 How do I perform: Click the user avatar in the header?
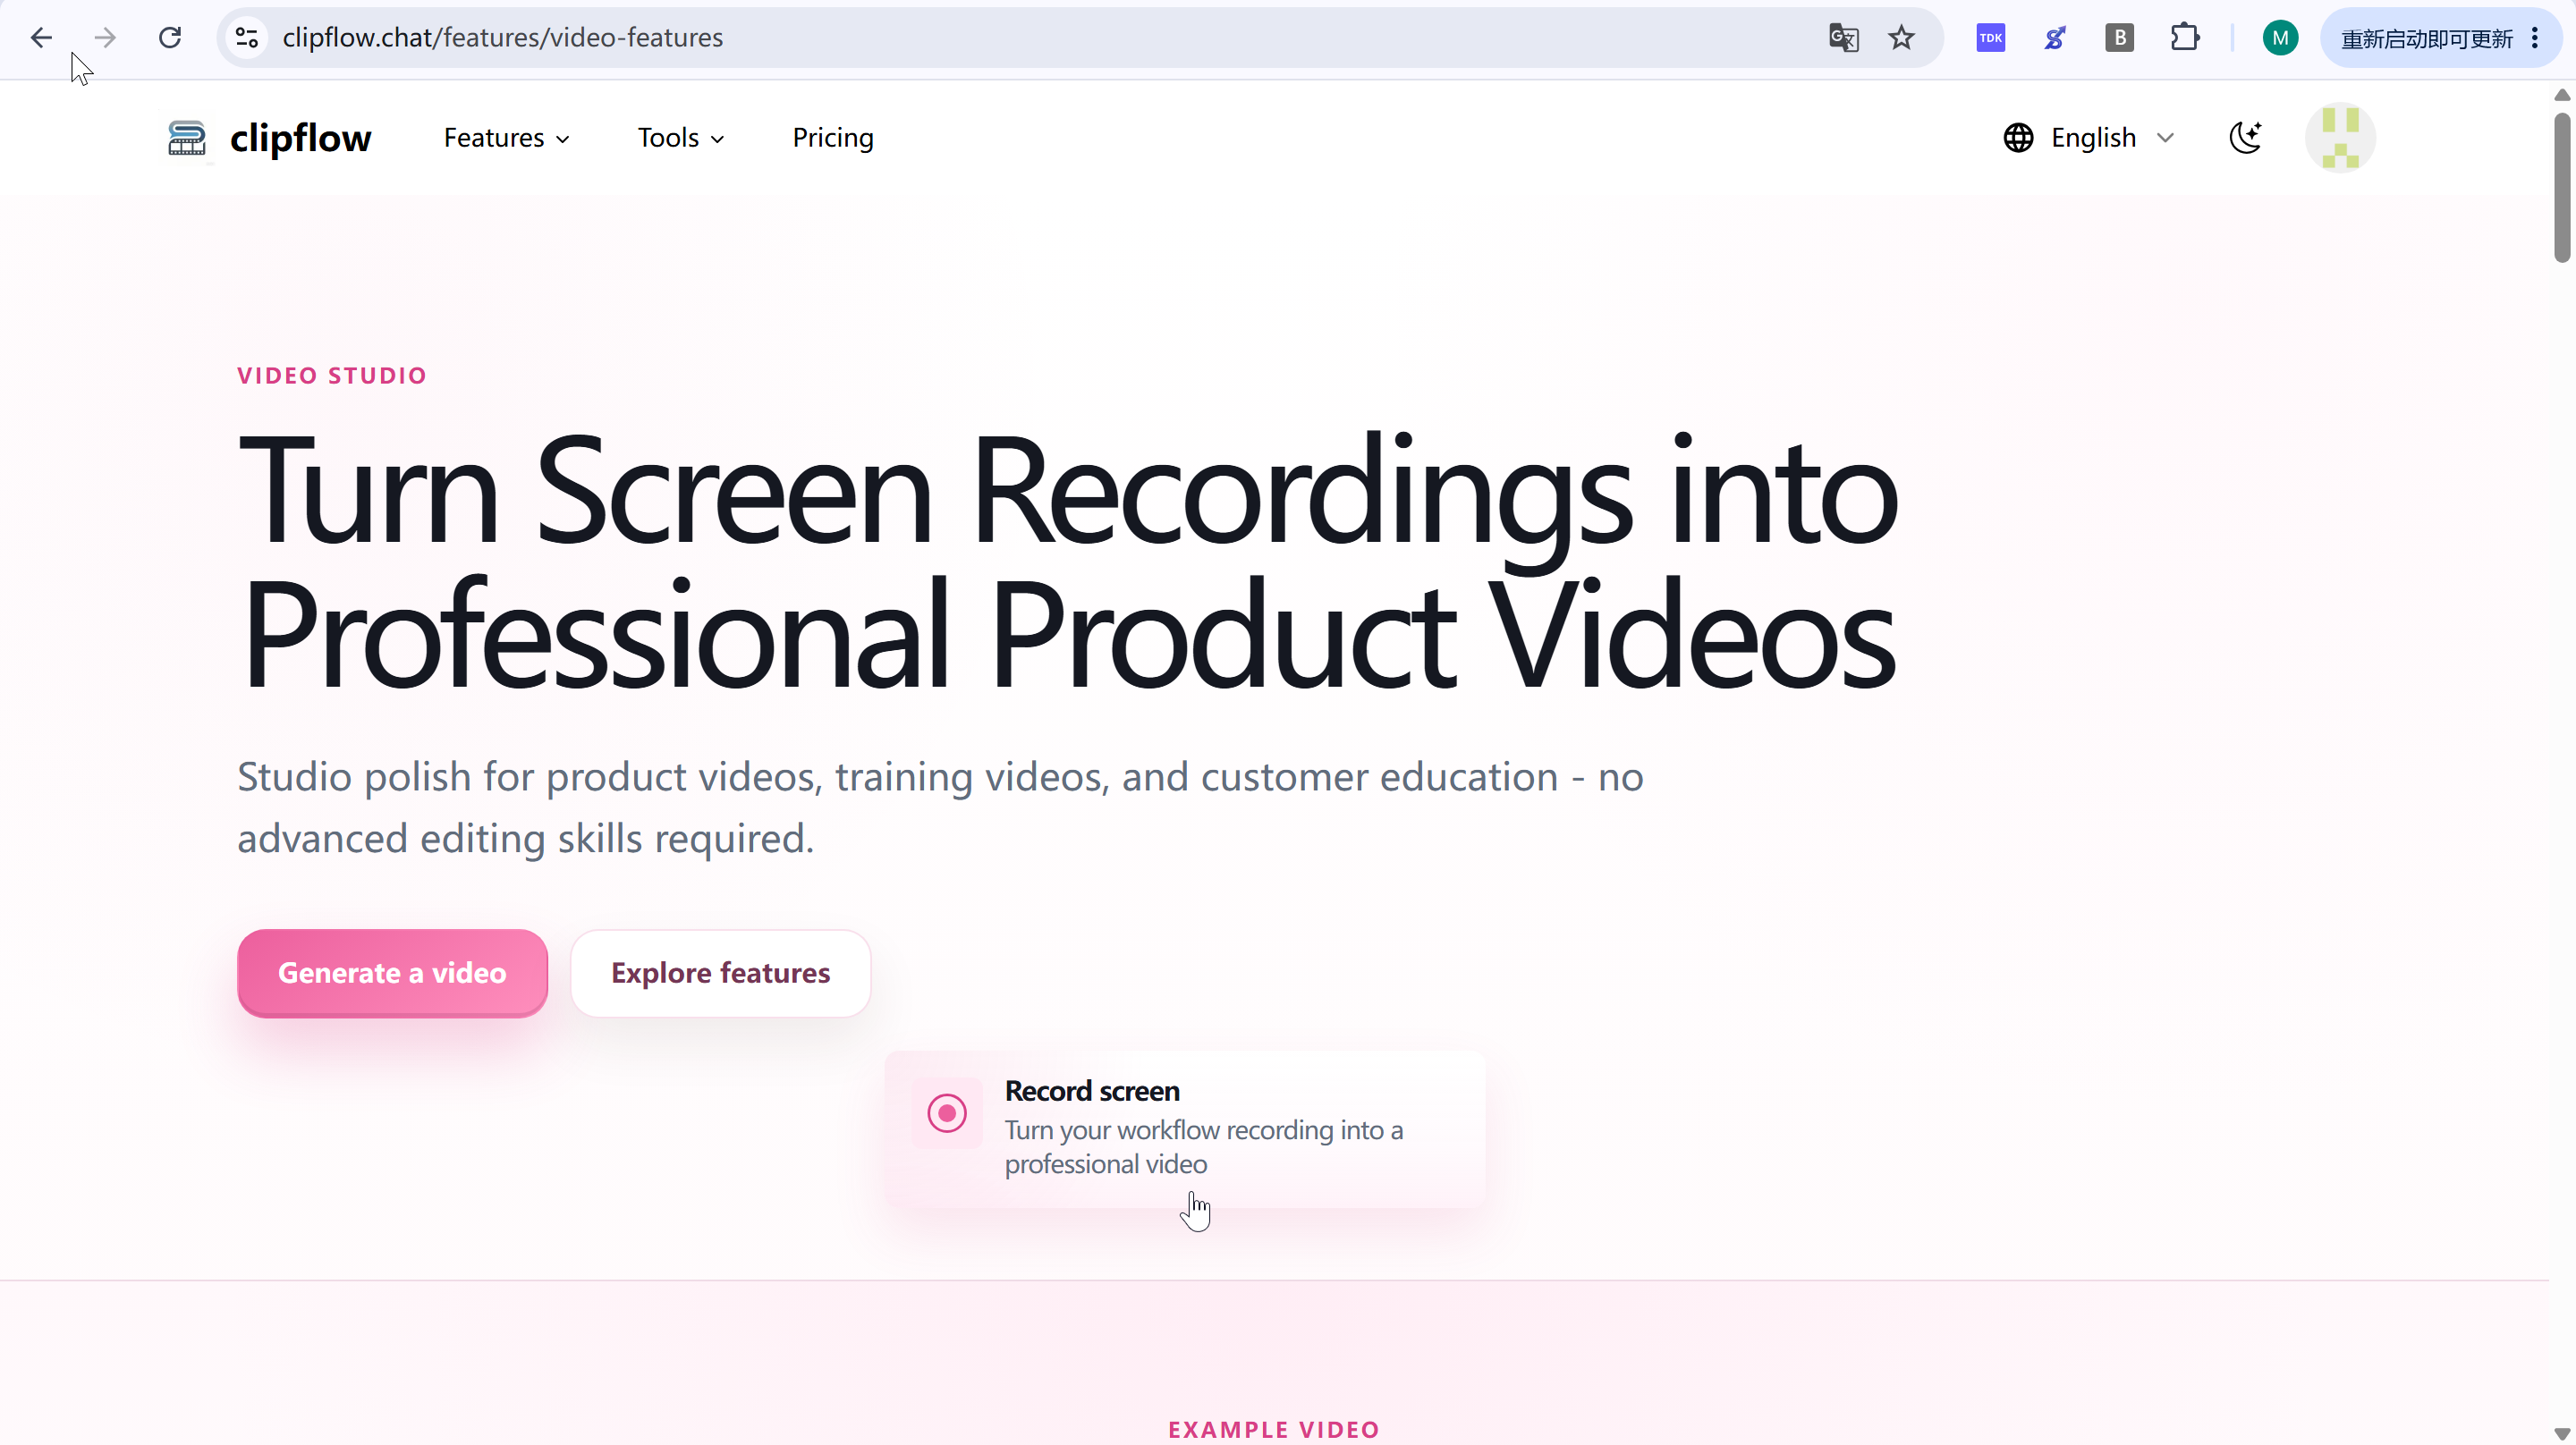coord(2340,138)
